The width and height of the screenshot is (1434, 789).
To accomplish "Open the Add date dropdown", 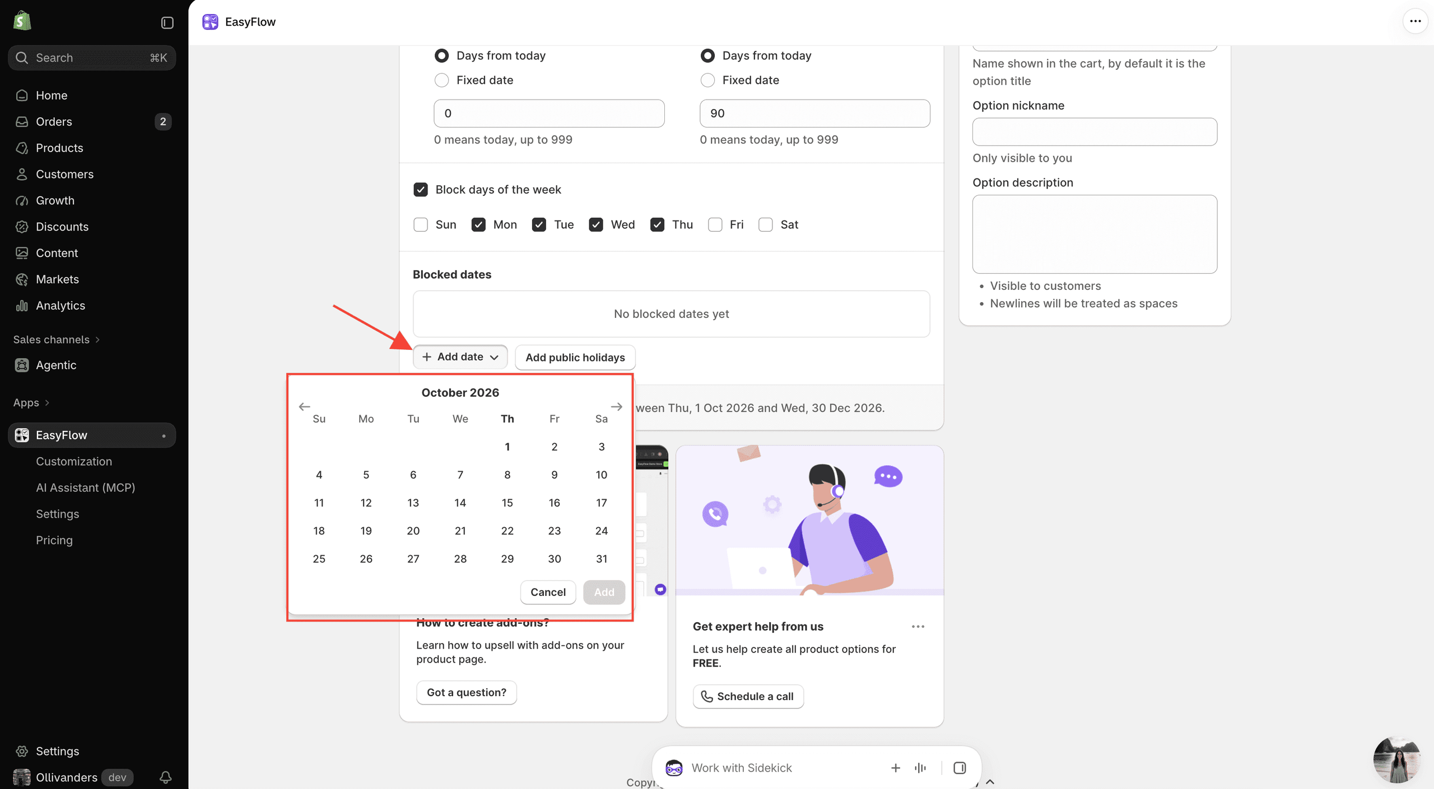I will click(x=460, y=357).
